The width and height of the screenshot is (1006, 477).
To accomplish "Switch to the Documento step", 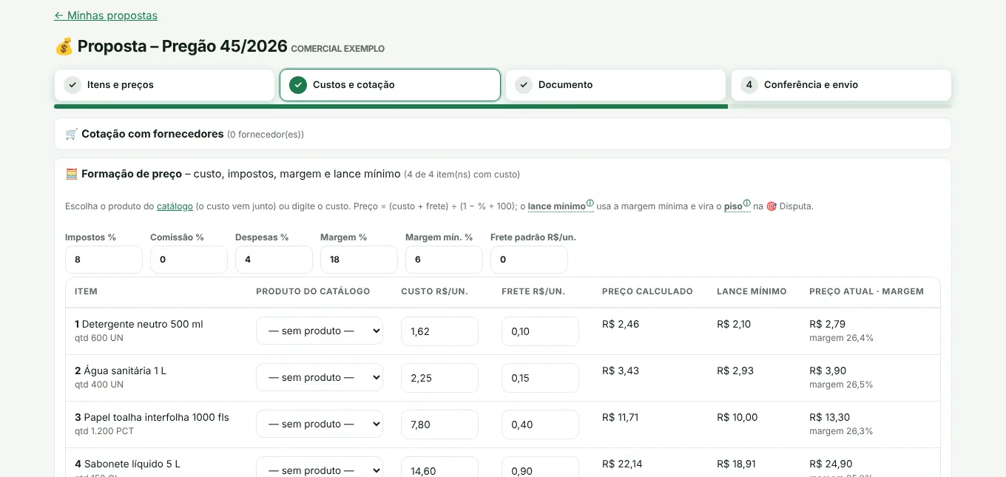I will pyautogui.click(x=615, y=85).
